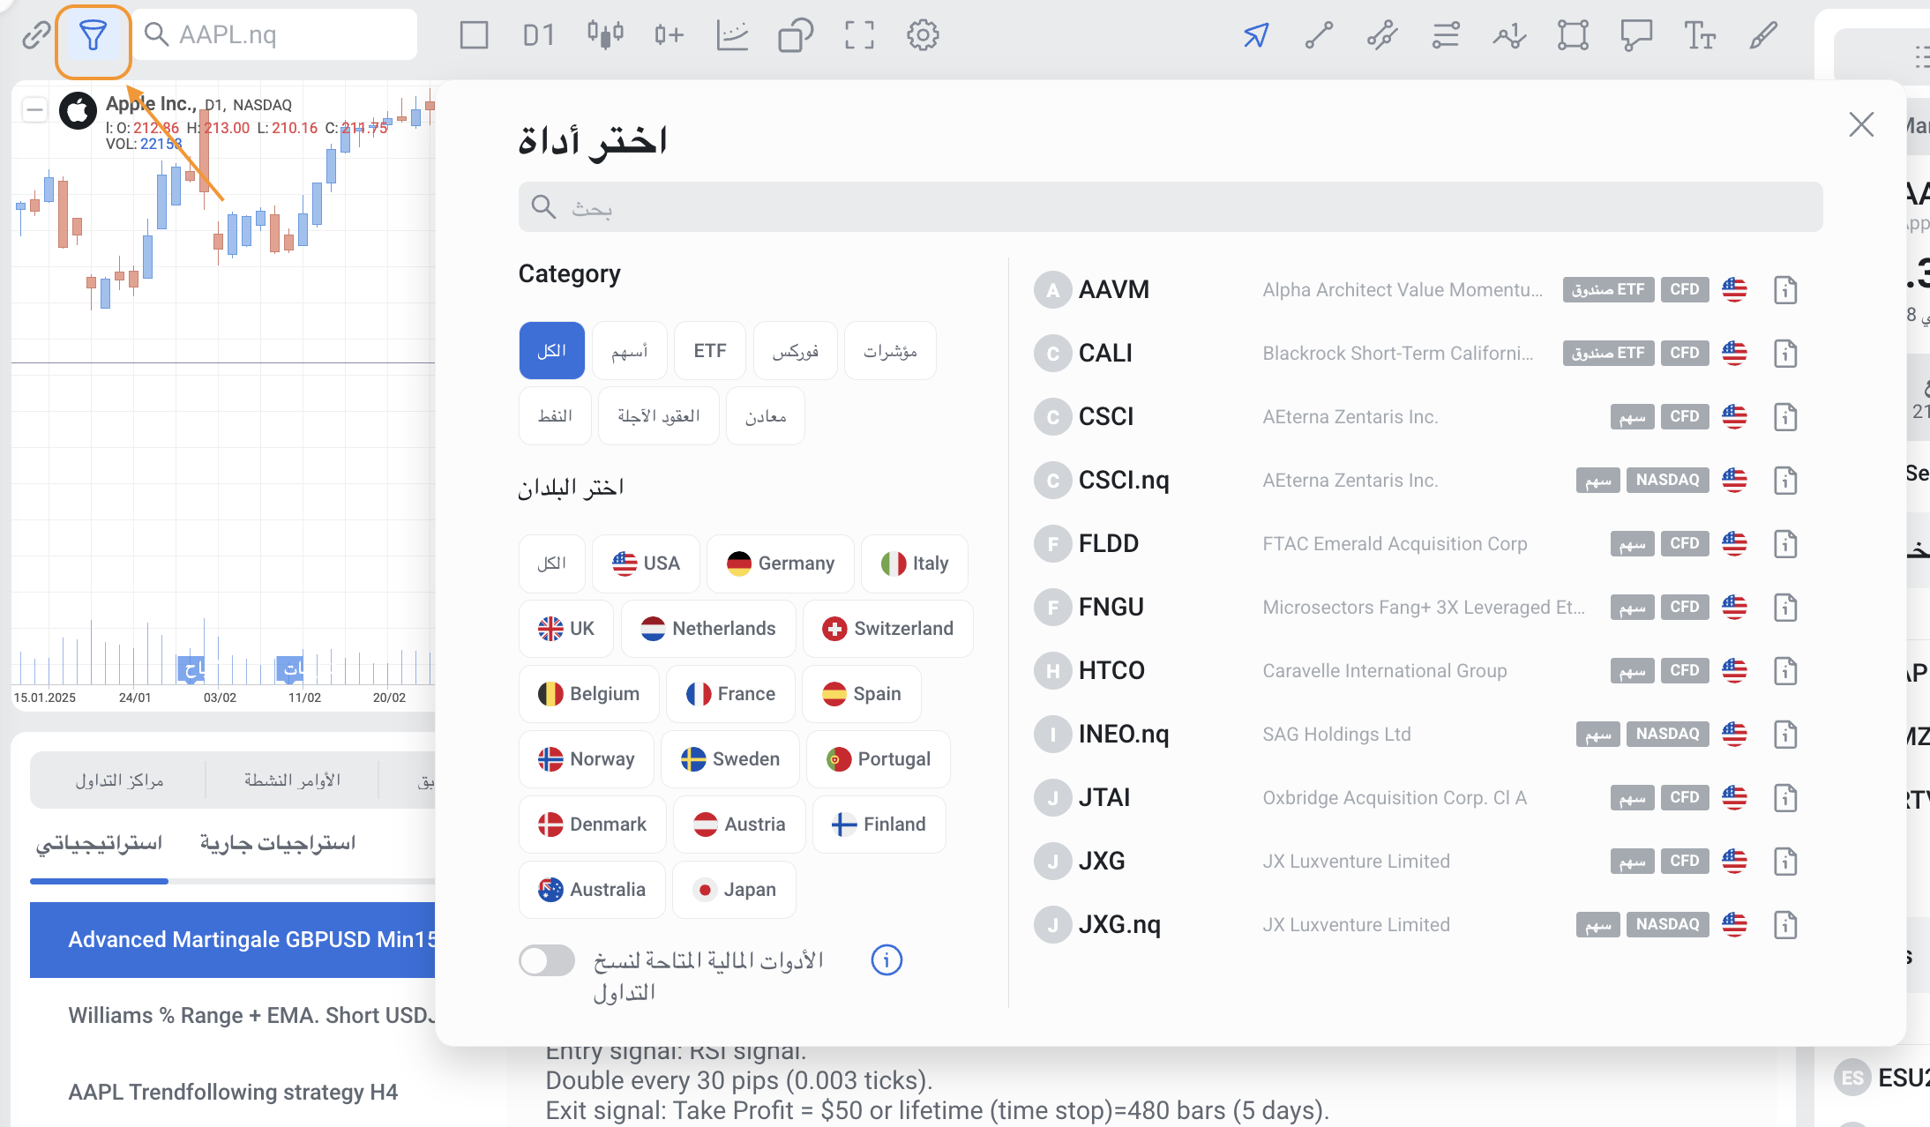Enable copy-trading available instruments toggle

pos(547,960)
